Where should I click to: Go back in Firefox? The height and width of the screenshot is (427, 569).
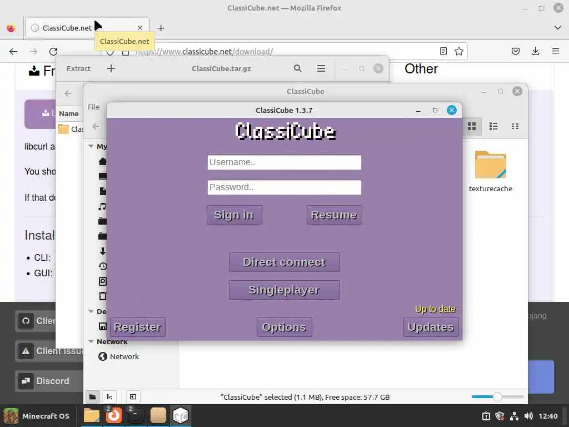(13, 52)
